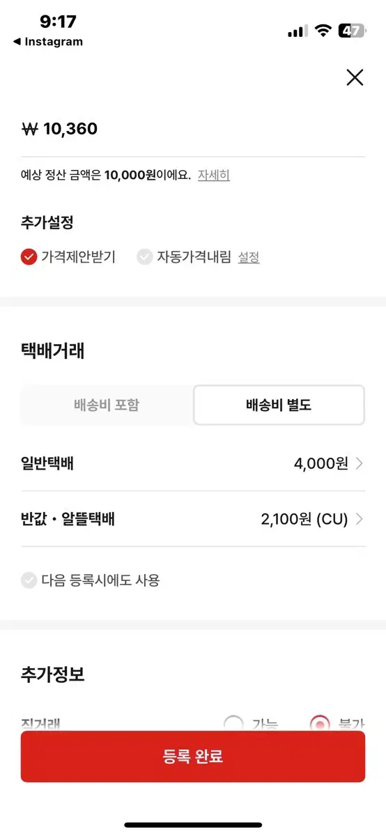Tap the Wi-Fi status icon

[322, 31]
